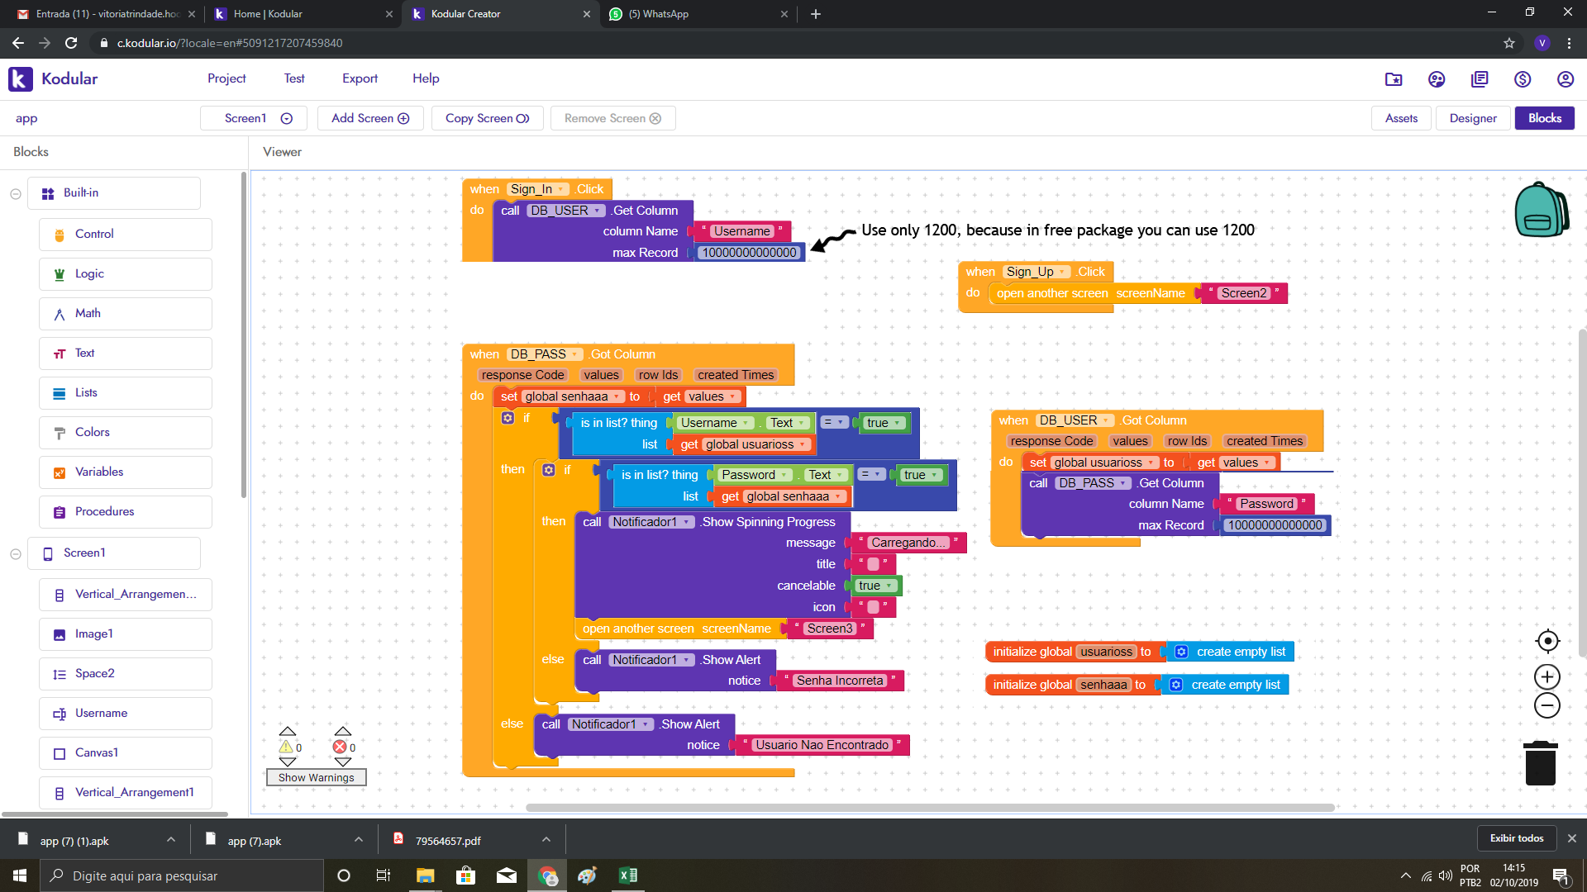
Task: Open the Project menu
Action: 226,78
